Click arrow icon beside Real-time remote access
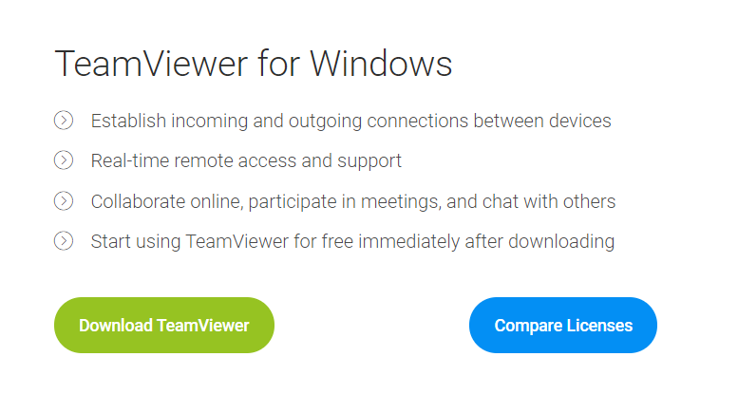 (64, 160)
